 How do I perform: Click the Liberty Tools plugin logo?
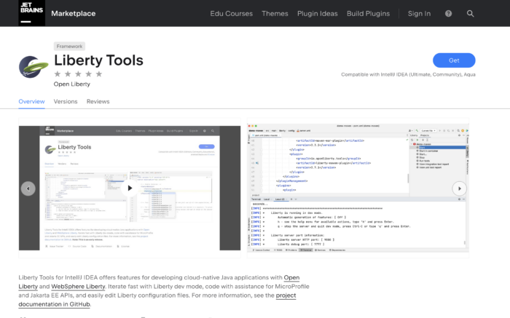pyautogui.click(x=34, y=67)
